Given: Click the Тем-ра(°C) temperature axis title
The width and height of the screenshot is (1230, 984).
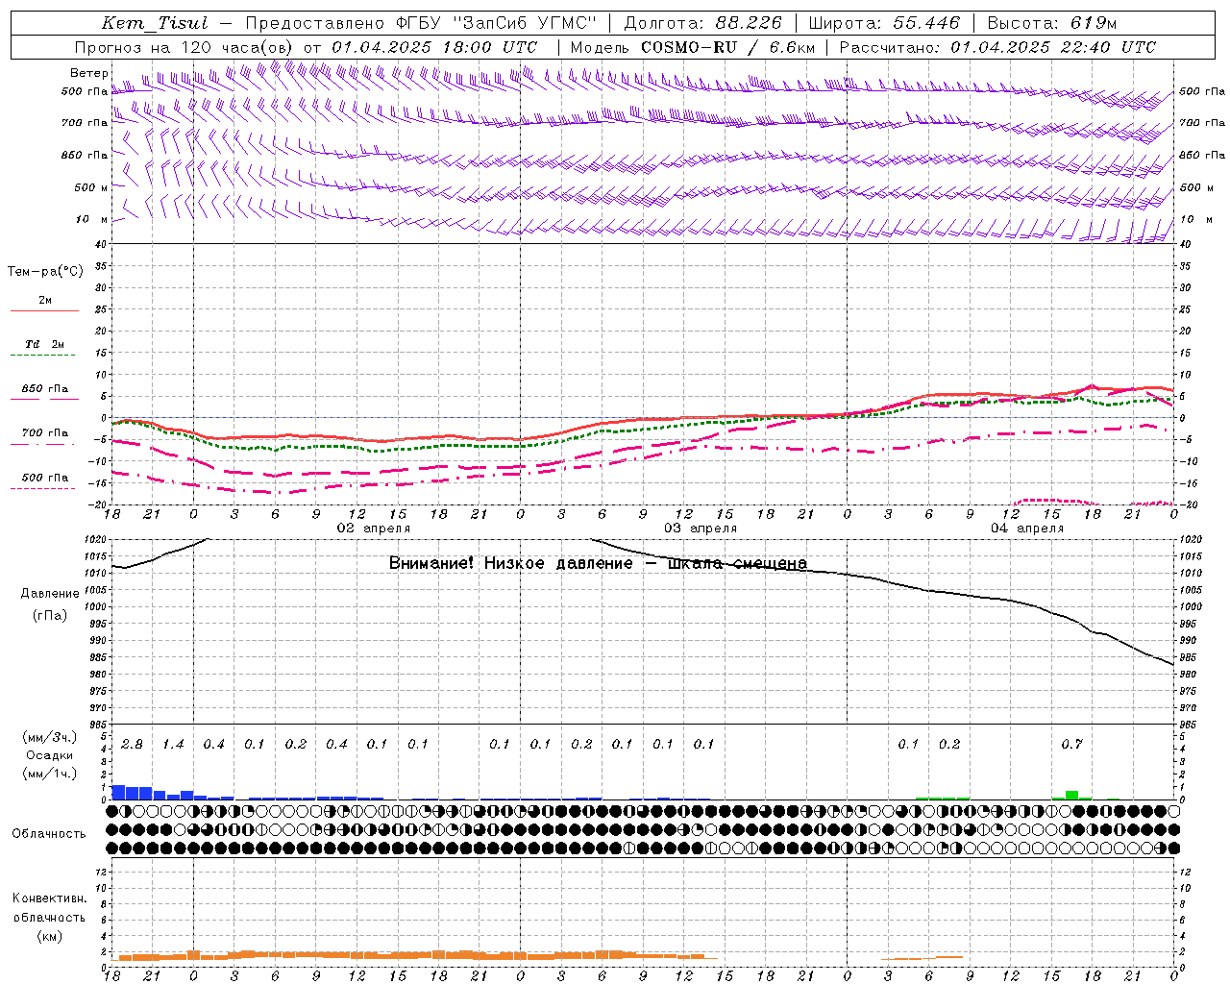Looking at the screenshot, I should [45, 272].
